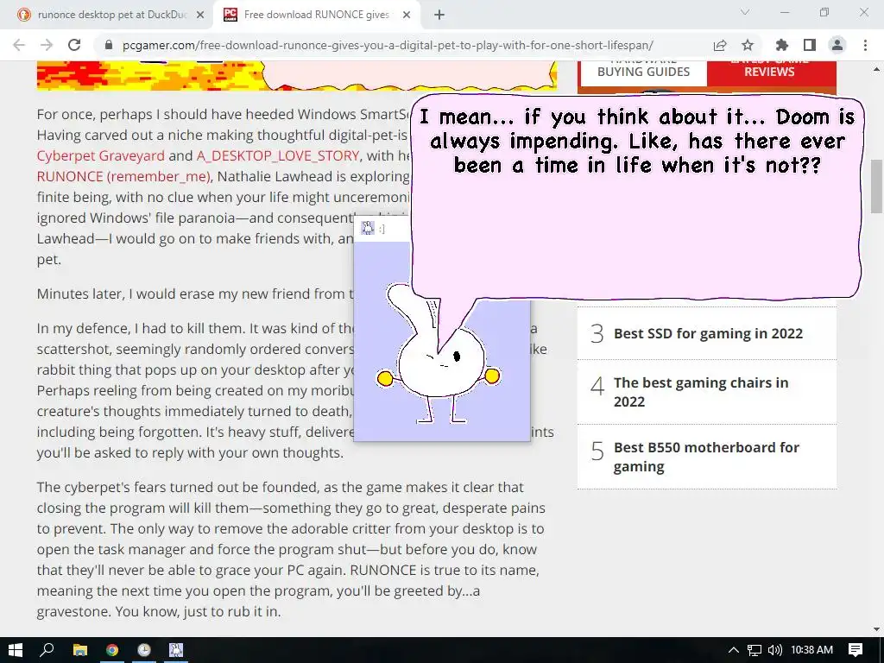The width and height of the screenshot is (884, 663).
Task: Open the notifications action center
Action: (856, 650)
